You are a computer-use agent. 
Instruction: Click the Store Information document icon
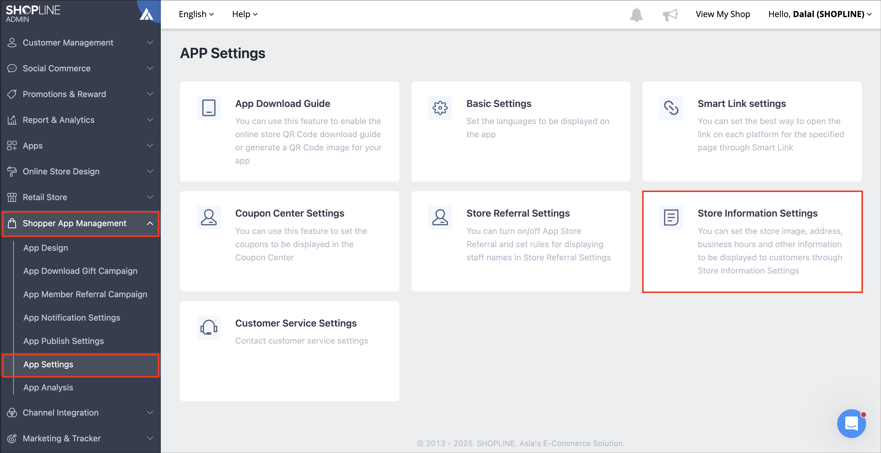coord(671,218)
